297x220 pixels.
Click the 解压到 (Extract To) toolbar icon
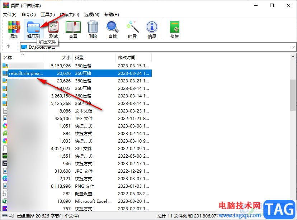(34, 29)
